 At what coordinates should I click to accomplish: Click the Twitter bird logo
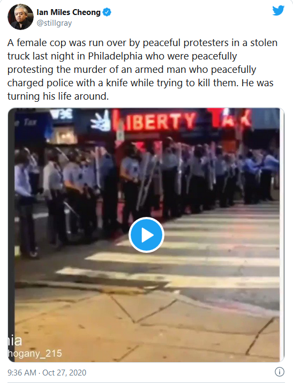pyautogui.click(x=279, y=11)
